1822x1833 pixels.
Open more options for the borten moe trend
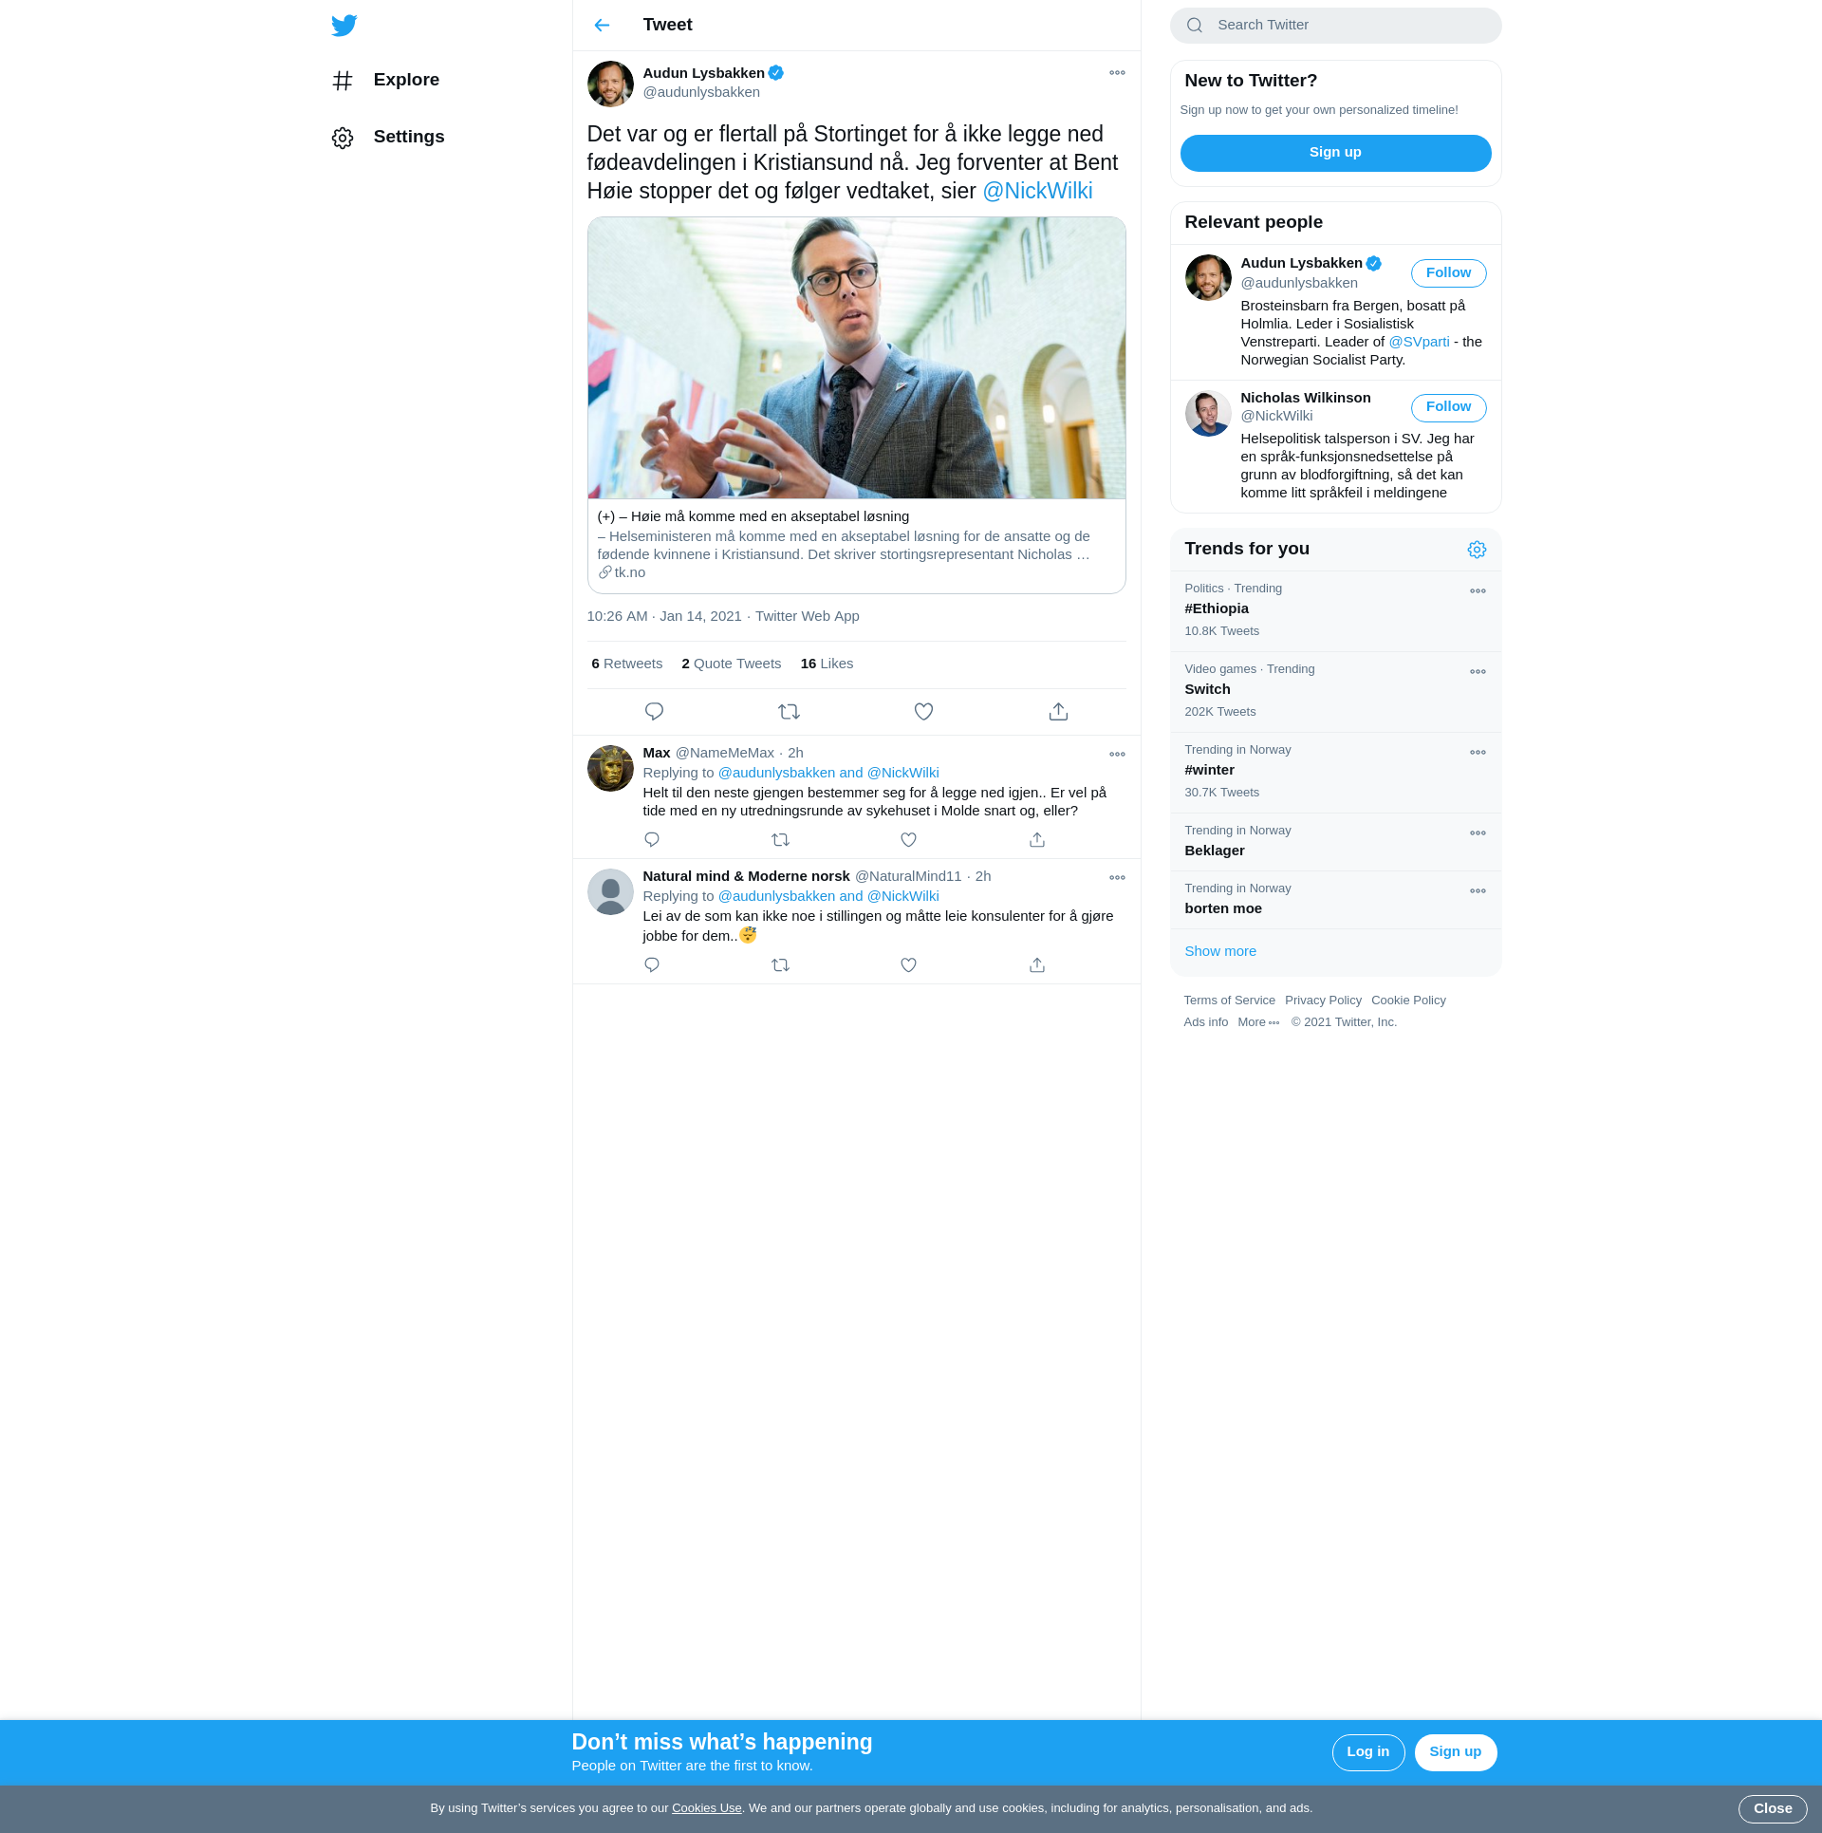[x=1478, y=891]
